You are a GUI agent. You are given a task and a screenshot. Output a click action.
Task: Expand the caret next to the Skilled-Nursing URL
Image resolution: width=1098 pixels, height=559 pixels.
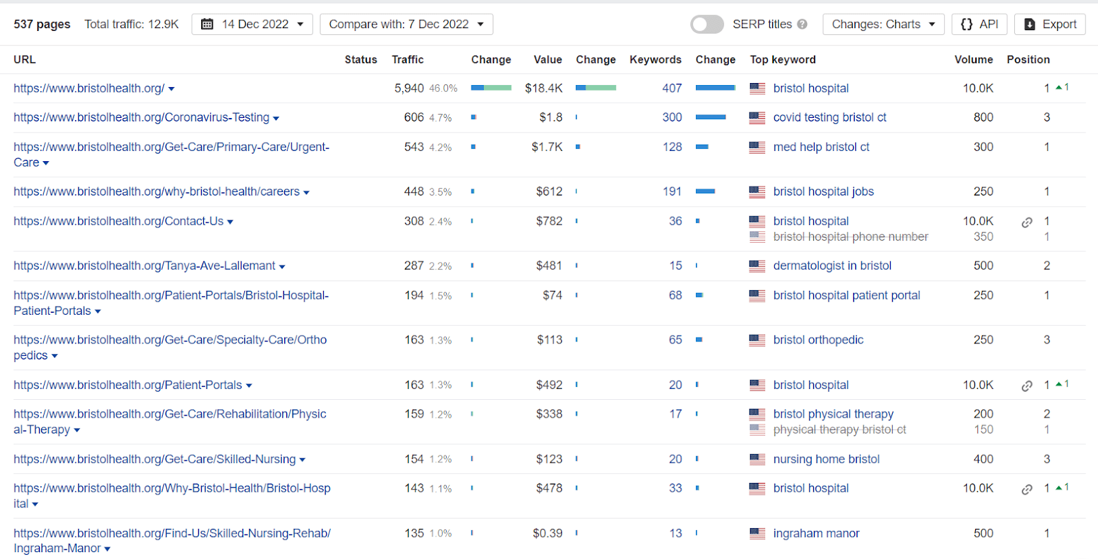(303, 460)
